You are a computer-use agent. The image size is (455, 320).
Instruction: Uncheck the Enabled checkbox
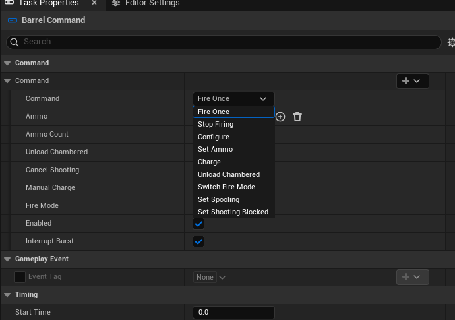(198, 224)
